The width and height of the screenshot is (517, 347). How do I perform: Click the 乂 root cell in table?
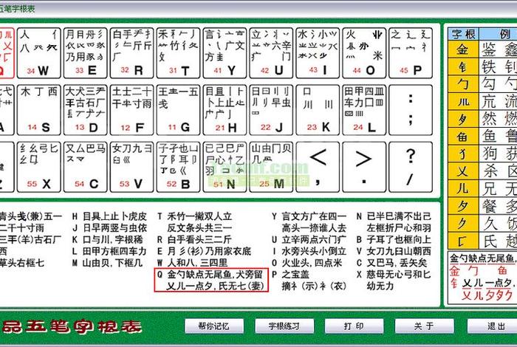click(x=463, y=171)
